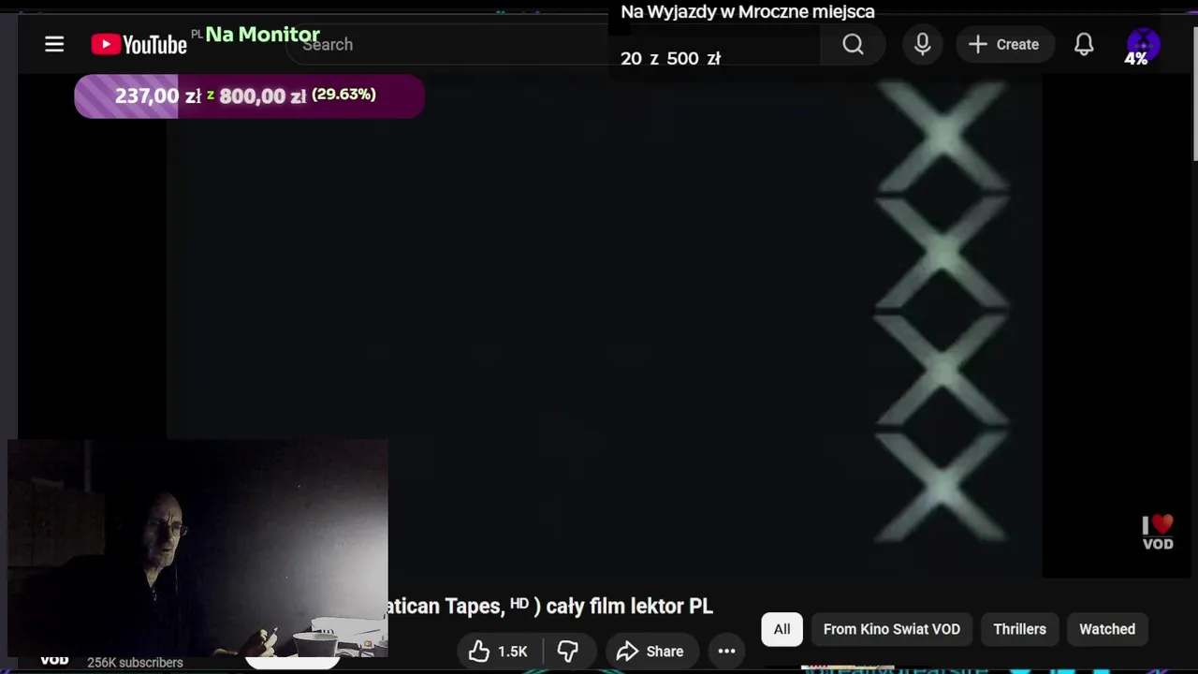This screenshot has height=674, width=1198.
Task: Select the Thrillers filter chip
Action: (1019, 629)
